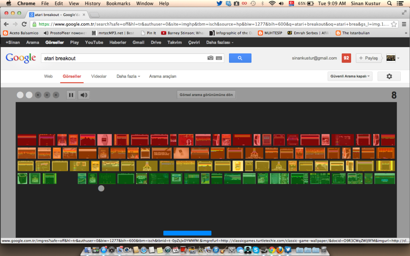Open the settings gear icon
Image resolution: width=410 pixels, height=256 pixels.
389,76
